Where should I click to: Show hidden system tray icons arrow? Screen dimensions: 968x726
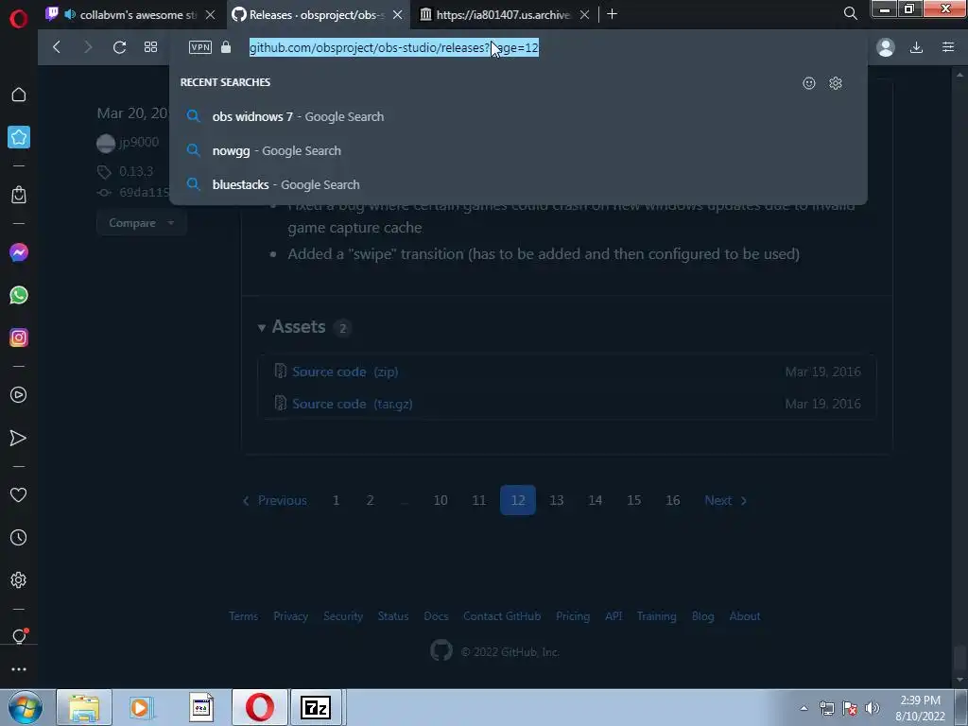804,708
